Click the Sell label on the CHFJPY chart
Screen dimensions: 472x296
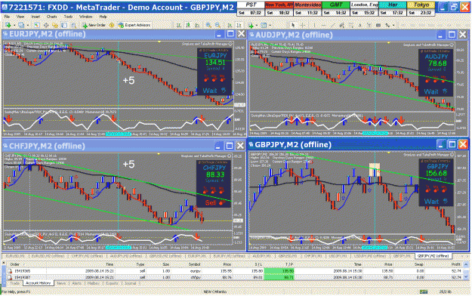click(211, 202)
